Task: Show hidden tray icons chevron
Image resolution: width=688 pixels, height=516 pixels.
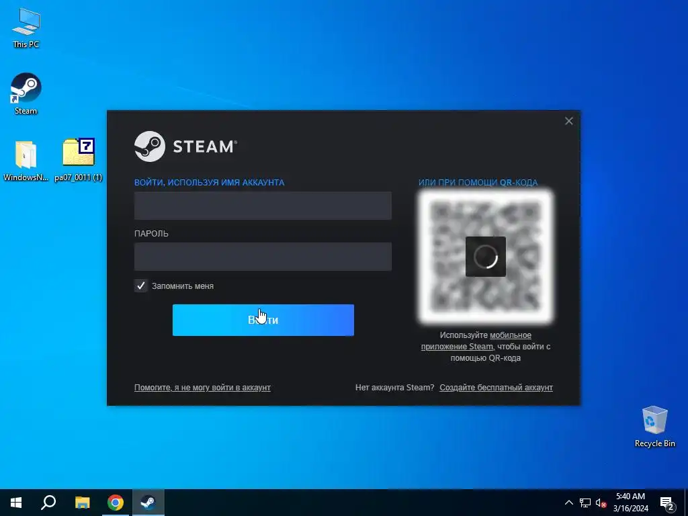Action: [x=568, y=503]
